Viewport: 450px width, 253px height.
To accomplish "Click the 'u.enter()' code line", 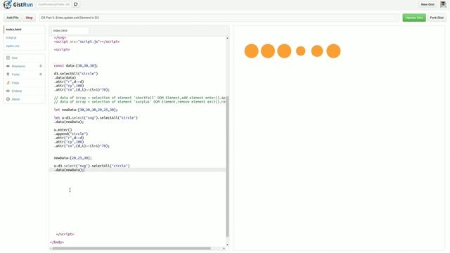I will click(x=63, y=130).
